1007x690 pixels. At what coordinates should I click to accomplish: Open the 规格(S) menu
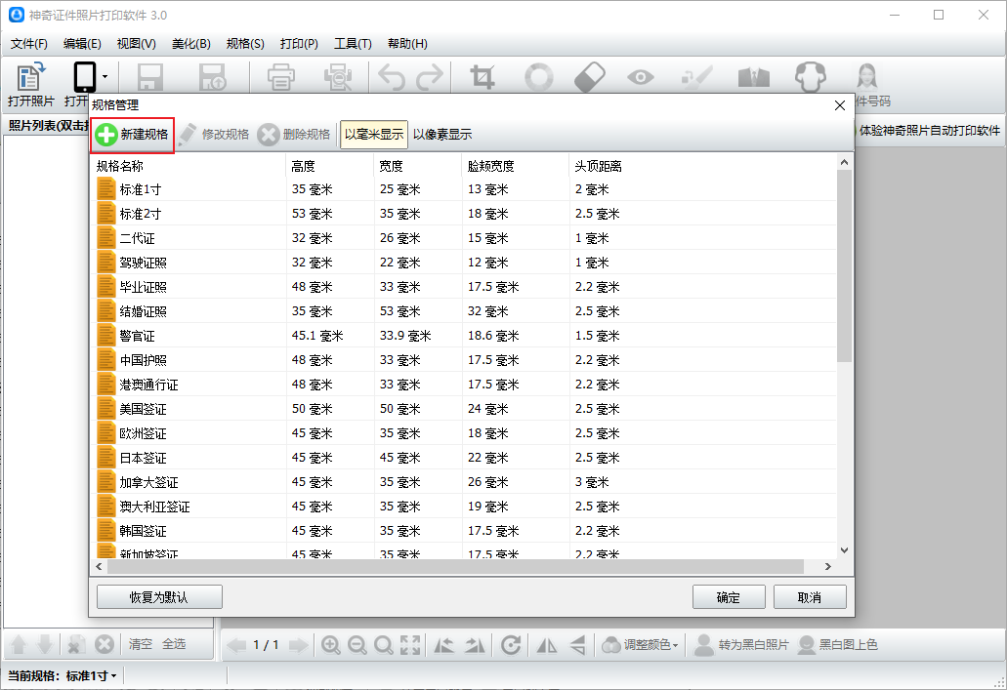click(245, 44)
